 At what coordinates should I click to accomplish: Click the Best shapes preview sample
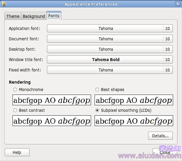134,100
